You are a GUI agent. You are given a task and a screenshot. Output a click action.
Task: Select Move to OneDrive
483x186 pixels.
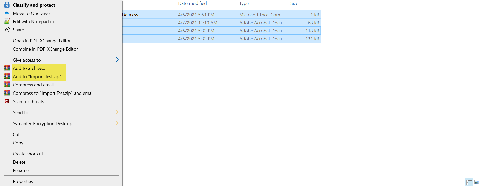(31, 13)
